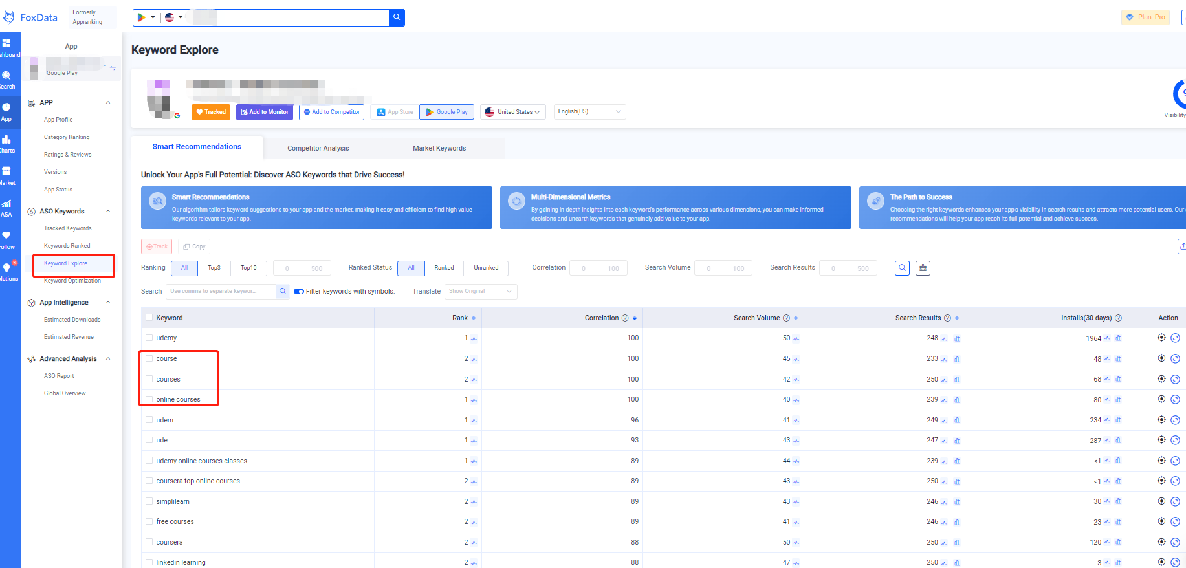Switch to Competitor Analysis tab
1186x568 pixels.
coord(318,148)
